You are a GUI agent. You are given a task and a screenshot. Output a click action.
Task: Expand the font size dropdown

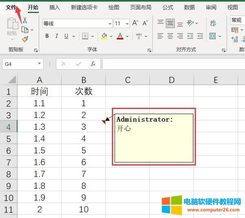coord(127,24)
